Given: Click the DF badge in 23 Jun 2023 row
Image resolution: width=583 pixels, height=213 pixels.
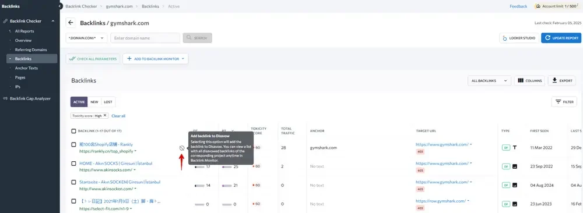Looking at the screenshot, I should (x=505, y=204).
